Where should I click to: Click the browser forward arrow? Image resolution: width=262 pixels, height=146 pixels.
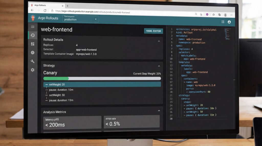39,10
